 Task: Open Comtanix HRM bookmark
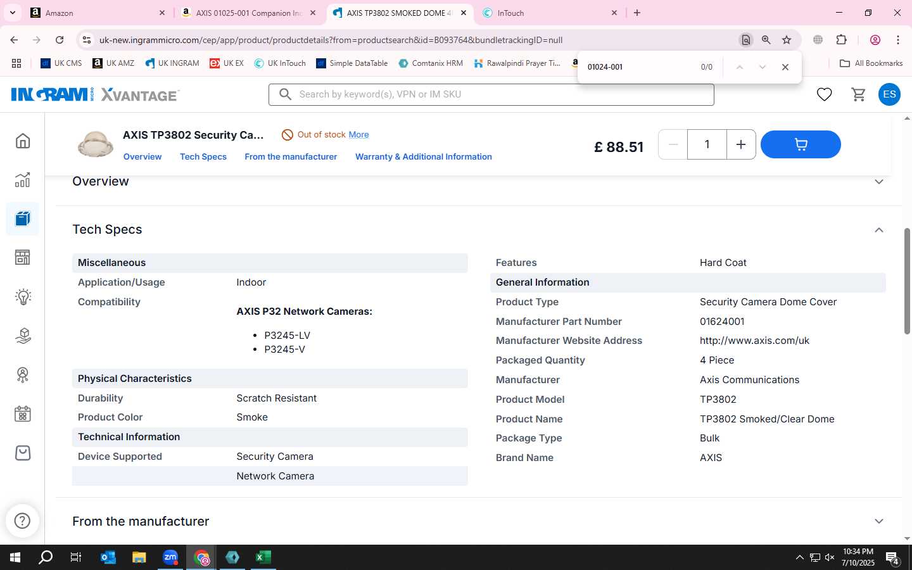tap(431, 63)
